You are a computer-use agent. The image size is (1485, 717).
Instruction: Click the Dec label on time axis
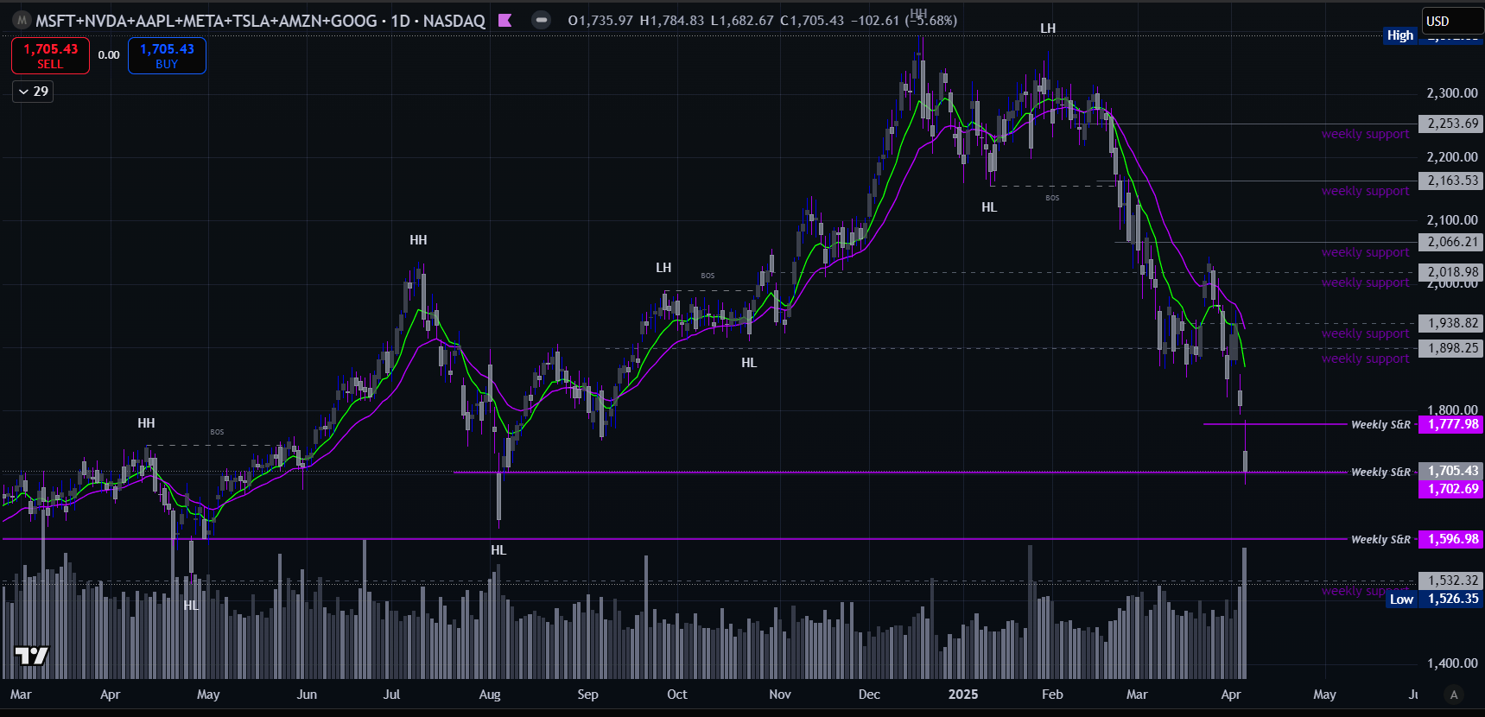(x=869, y=695)
